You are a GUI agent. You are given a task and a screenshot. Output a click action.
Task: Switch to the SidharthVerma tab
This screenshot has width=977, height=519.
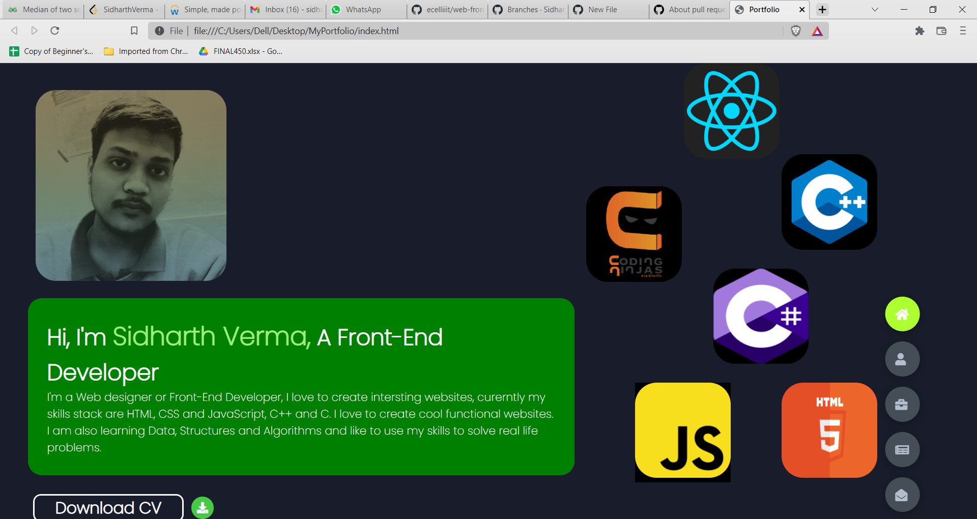(x=125, y=10)
